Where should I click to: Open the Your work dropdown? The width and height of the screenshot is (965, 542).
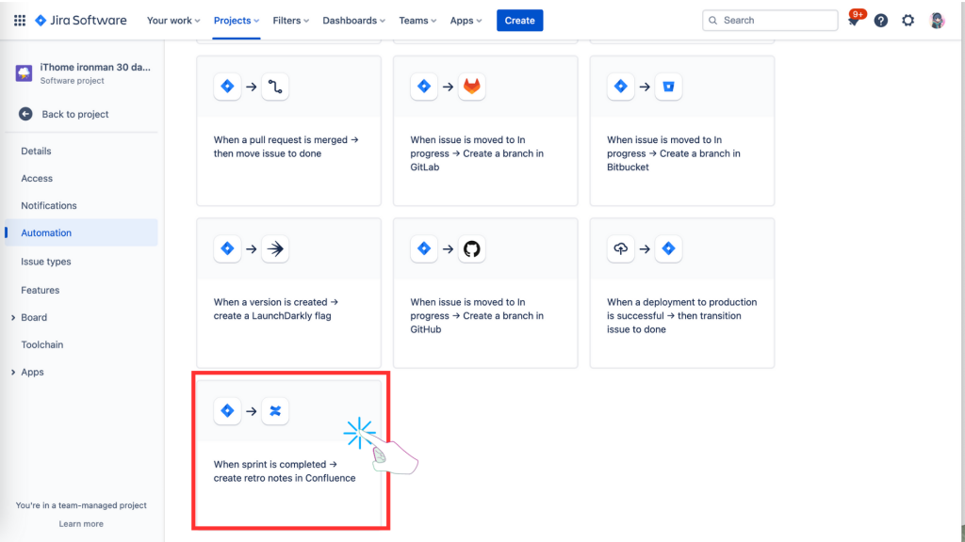pos(173,21)
